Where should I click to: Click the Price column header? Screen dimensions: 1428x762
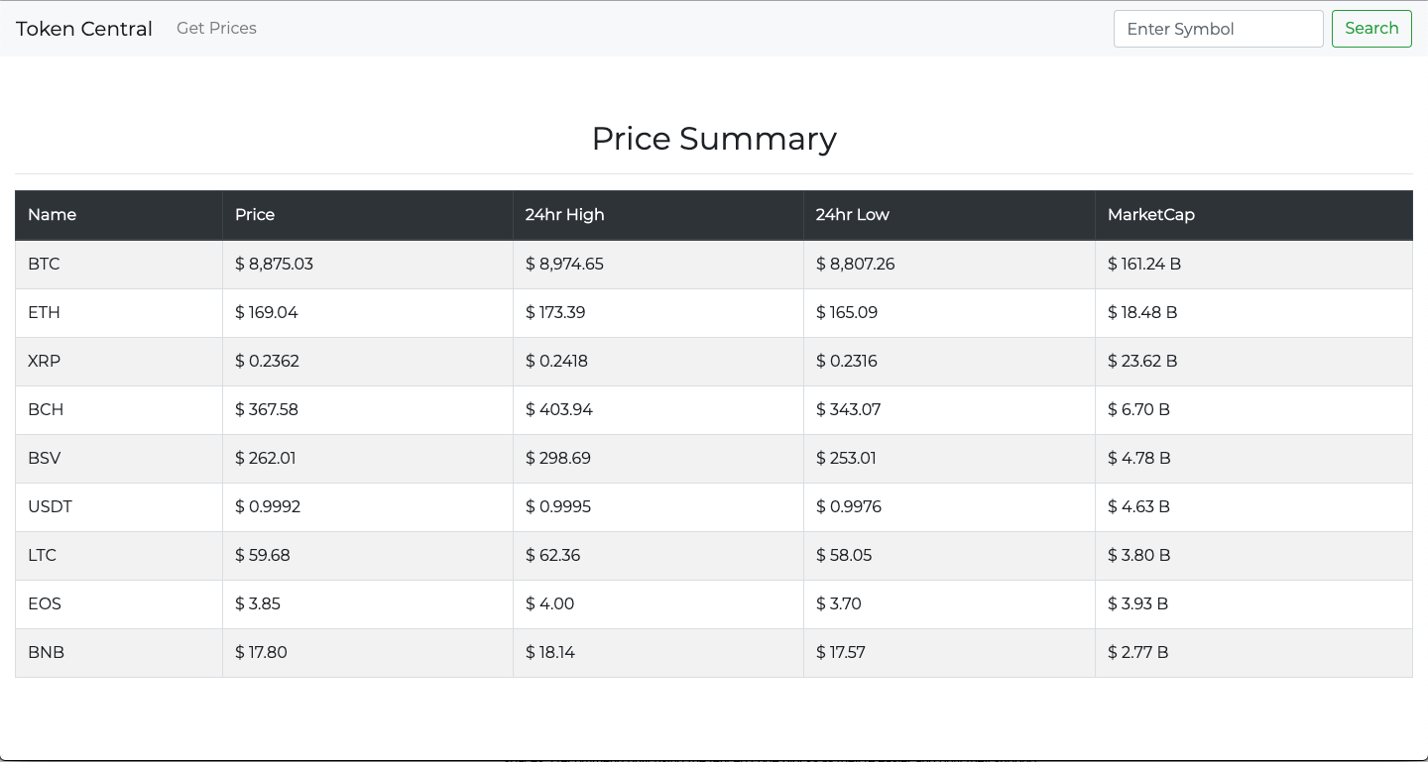tap(255, 215)
